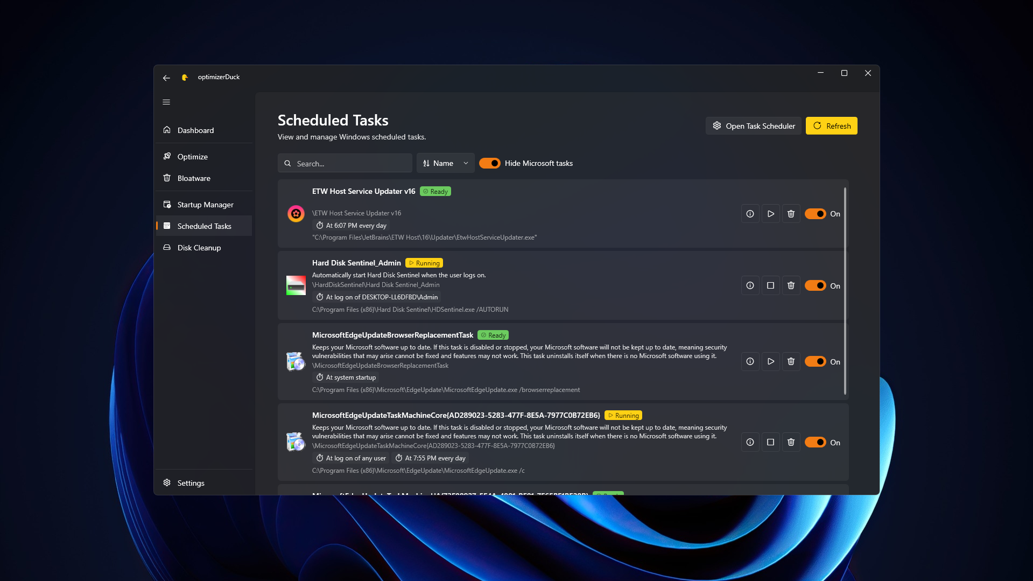Click the ETW Host Service Updater v16 title

[364, 191]
